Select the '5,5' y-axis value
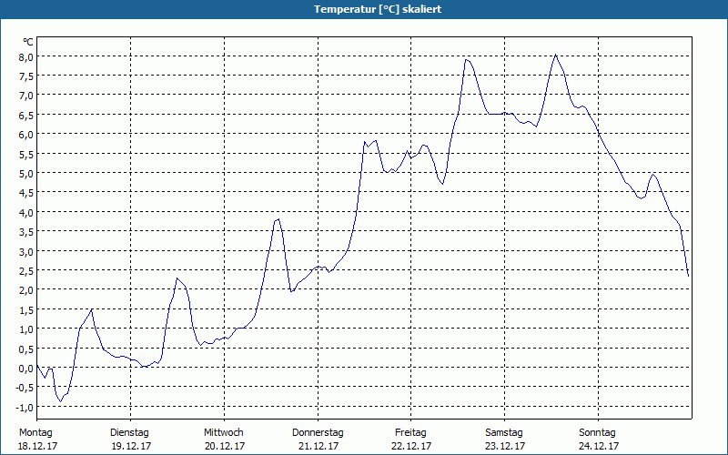728x455 pixels. tap(25, 154)
